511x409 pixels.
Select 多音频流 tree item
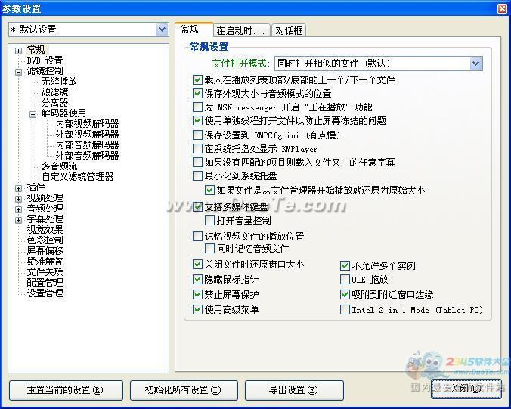point(59,166)
